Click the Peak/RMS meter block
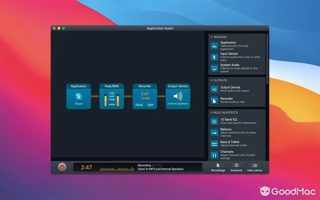This screenshot has height=200, width=320. [111, 96]
